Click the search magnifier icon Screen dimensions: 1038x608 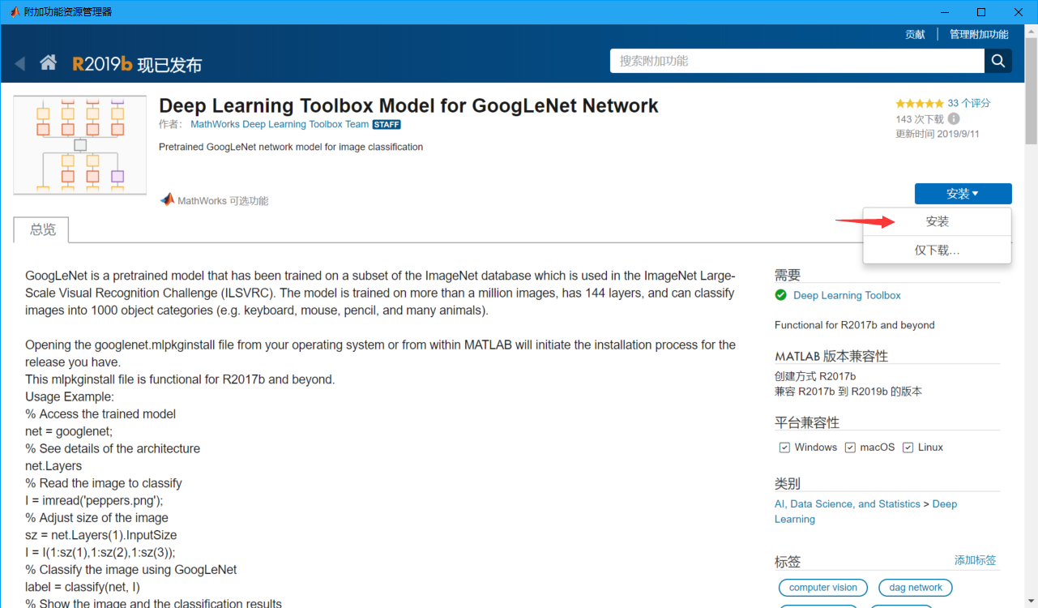(997, 60)
